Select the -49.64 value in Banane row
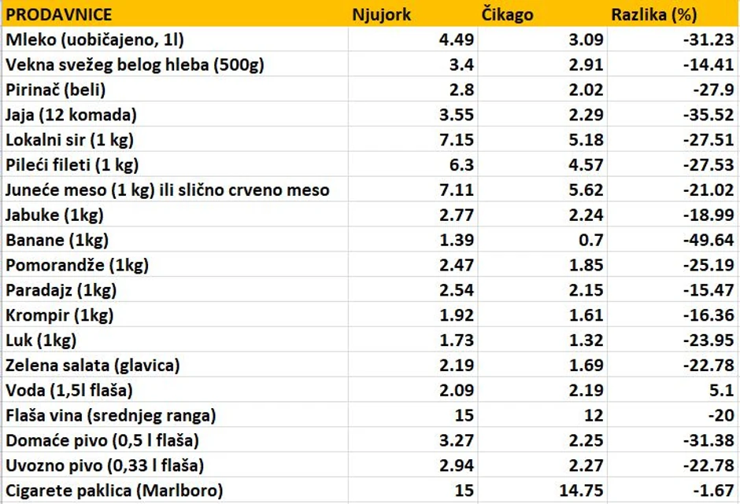This screenshot has height=504, width=740. 712,241
